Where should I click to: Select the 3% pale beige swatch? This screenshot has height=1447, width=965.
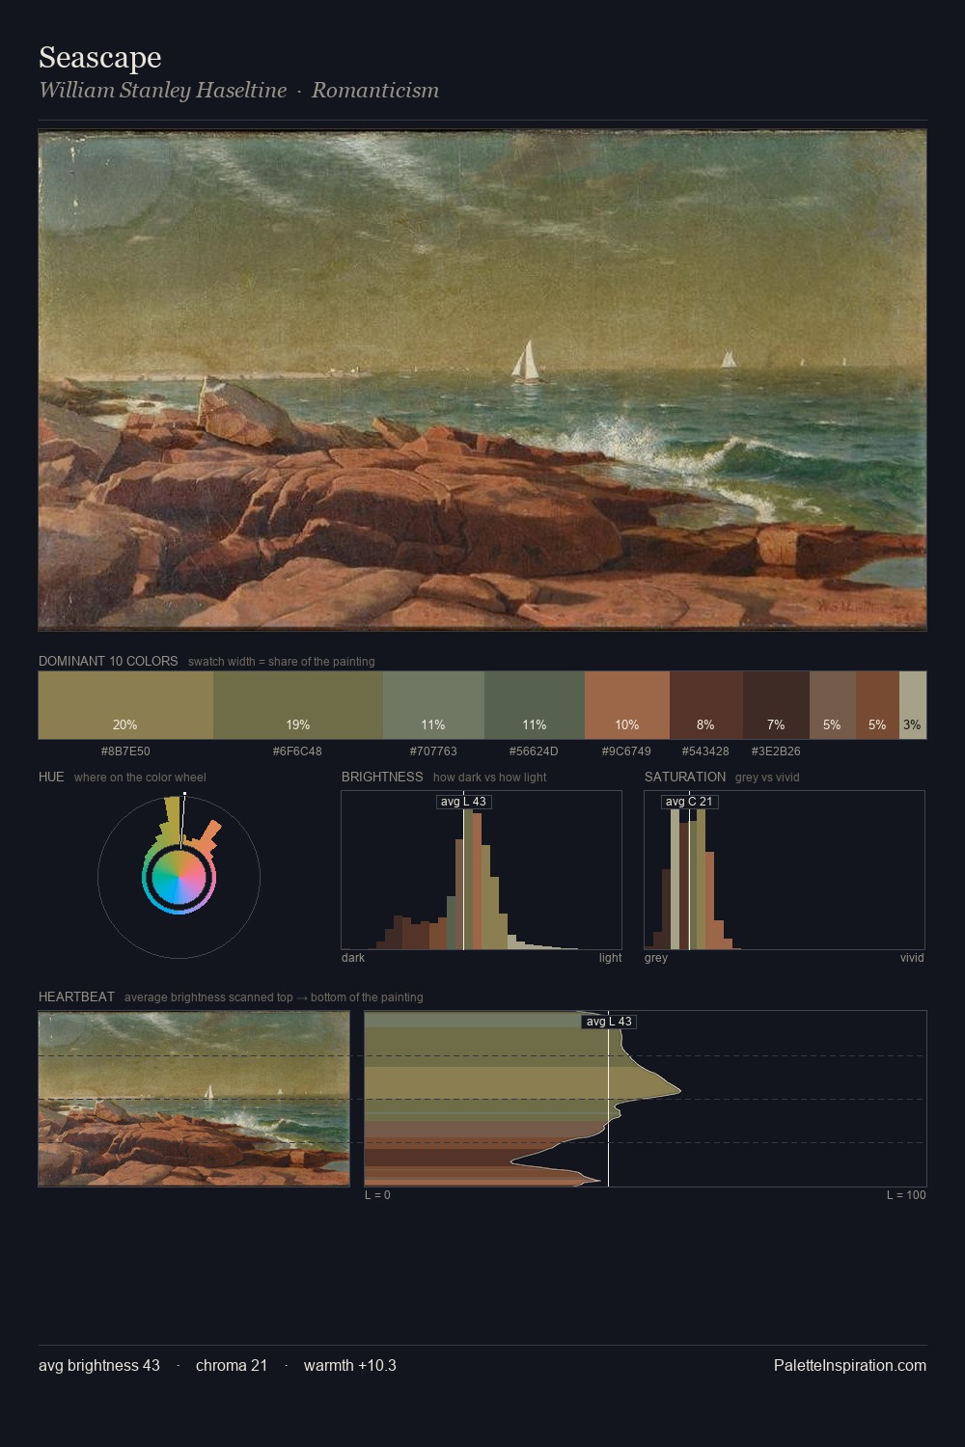pos(913,705)
